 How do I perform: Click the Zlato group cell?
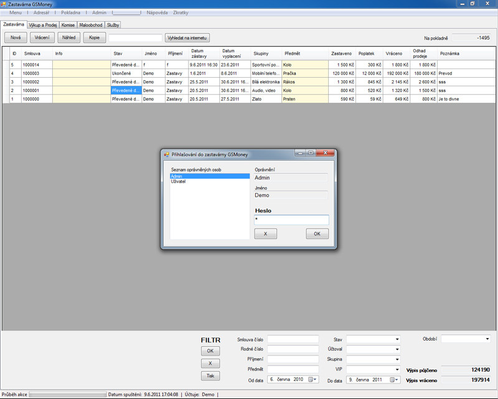click(x=266, y=99)
